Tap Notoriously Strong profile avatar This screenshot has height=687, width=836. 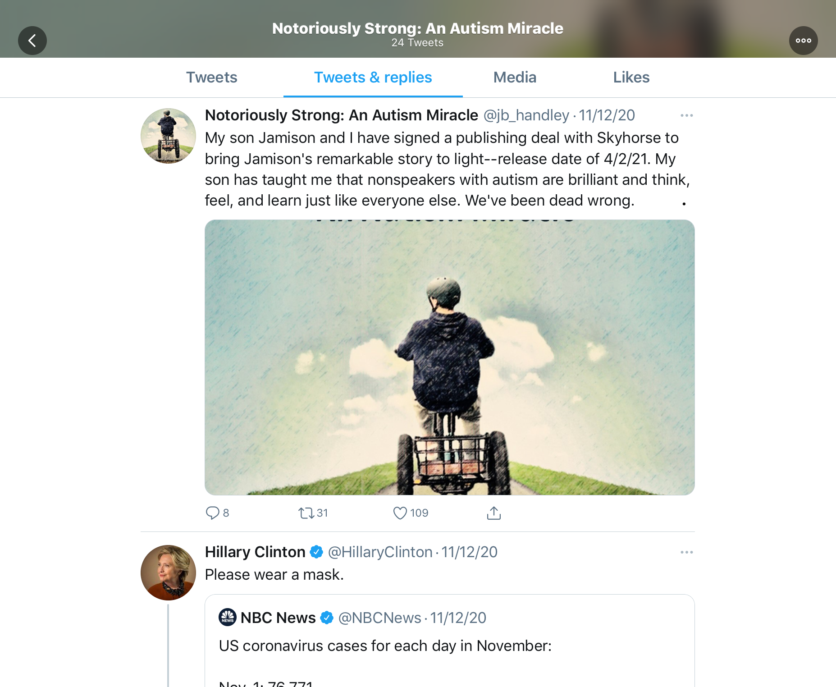click(x=168, y=136)
